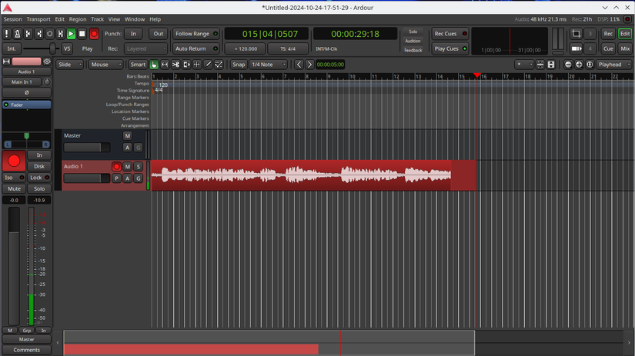Open the Playhead zoom focus dropdown
Image resolution: width=635 pixels, height=356 pixels.
(x=613, y=65)
